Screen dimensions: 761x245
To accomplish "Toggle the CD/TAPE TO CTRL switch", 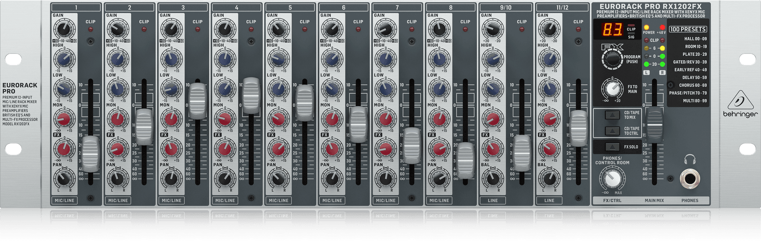I will 612,131.
